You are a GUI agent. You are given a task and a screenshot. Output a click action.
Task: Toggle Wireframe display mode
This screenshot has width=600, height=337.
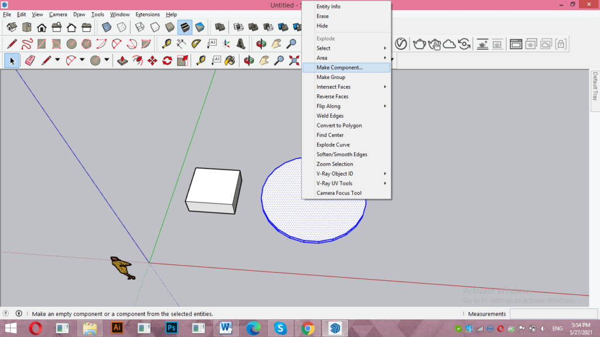[140, 27]
